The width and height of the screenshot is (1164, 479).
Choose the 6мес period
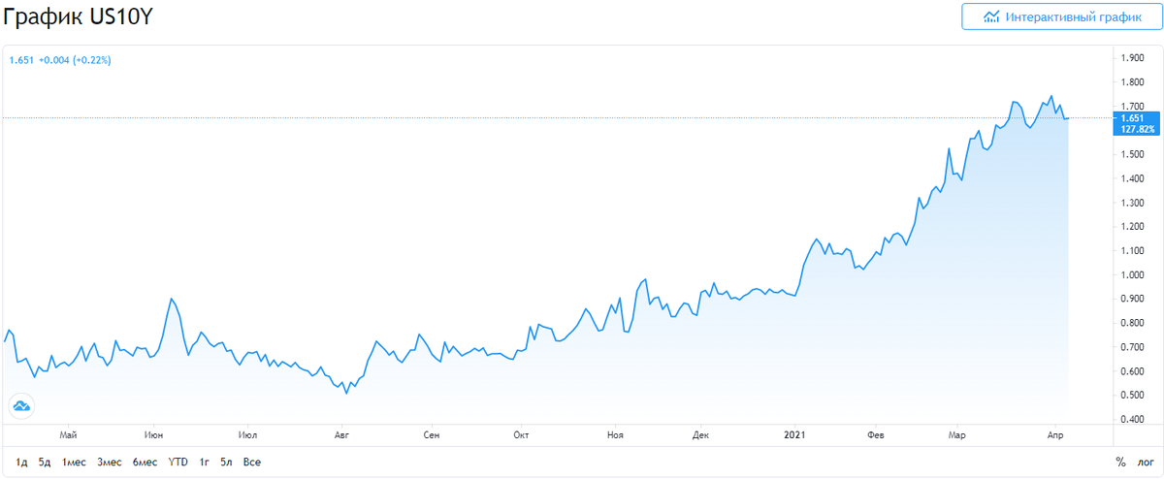(145, 463)
